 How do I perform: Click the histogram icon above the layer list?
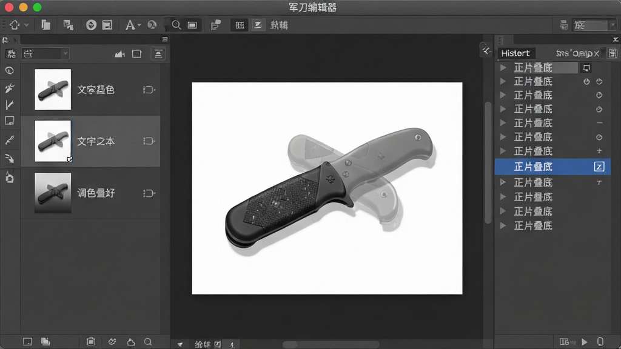(119, 54)
